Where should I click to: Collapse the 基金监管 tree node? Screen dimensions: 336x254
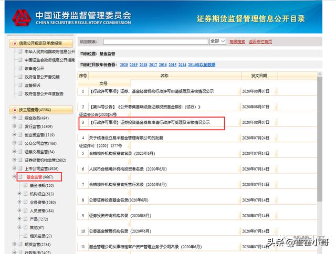point(14,177)
